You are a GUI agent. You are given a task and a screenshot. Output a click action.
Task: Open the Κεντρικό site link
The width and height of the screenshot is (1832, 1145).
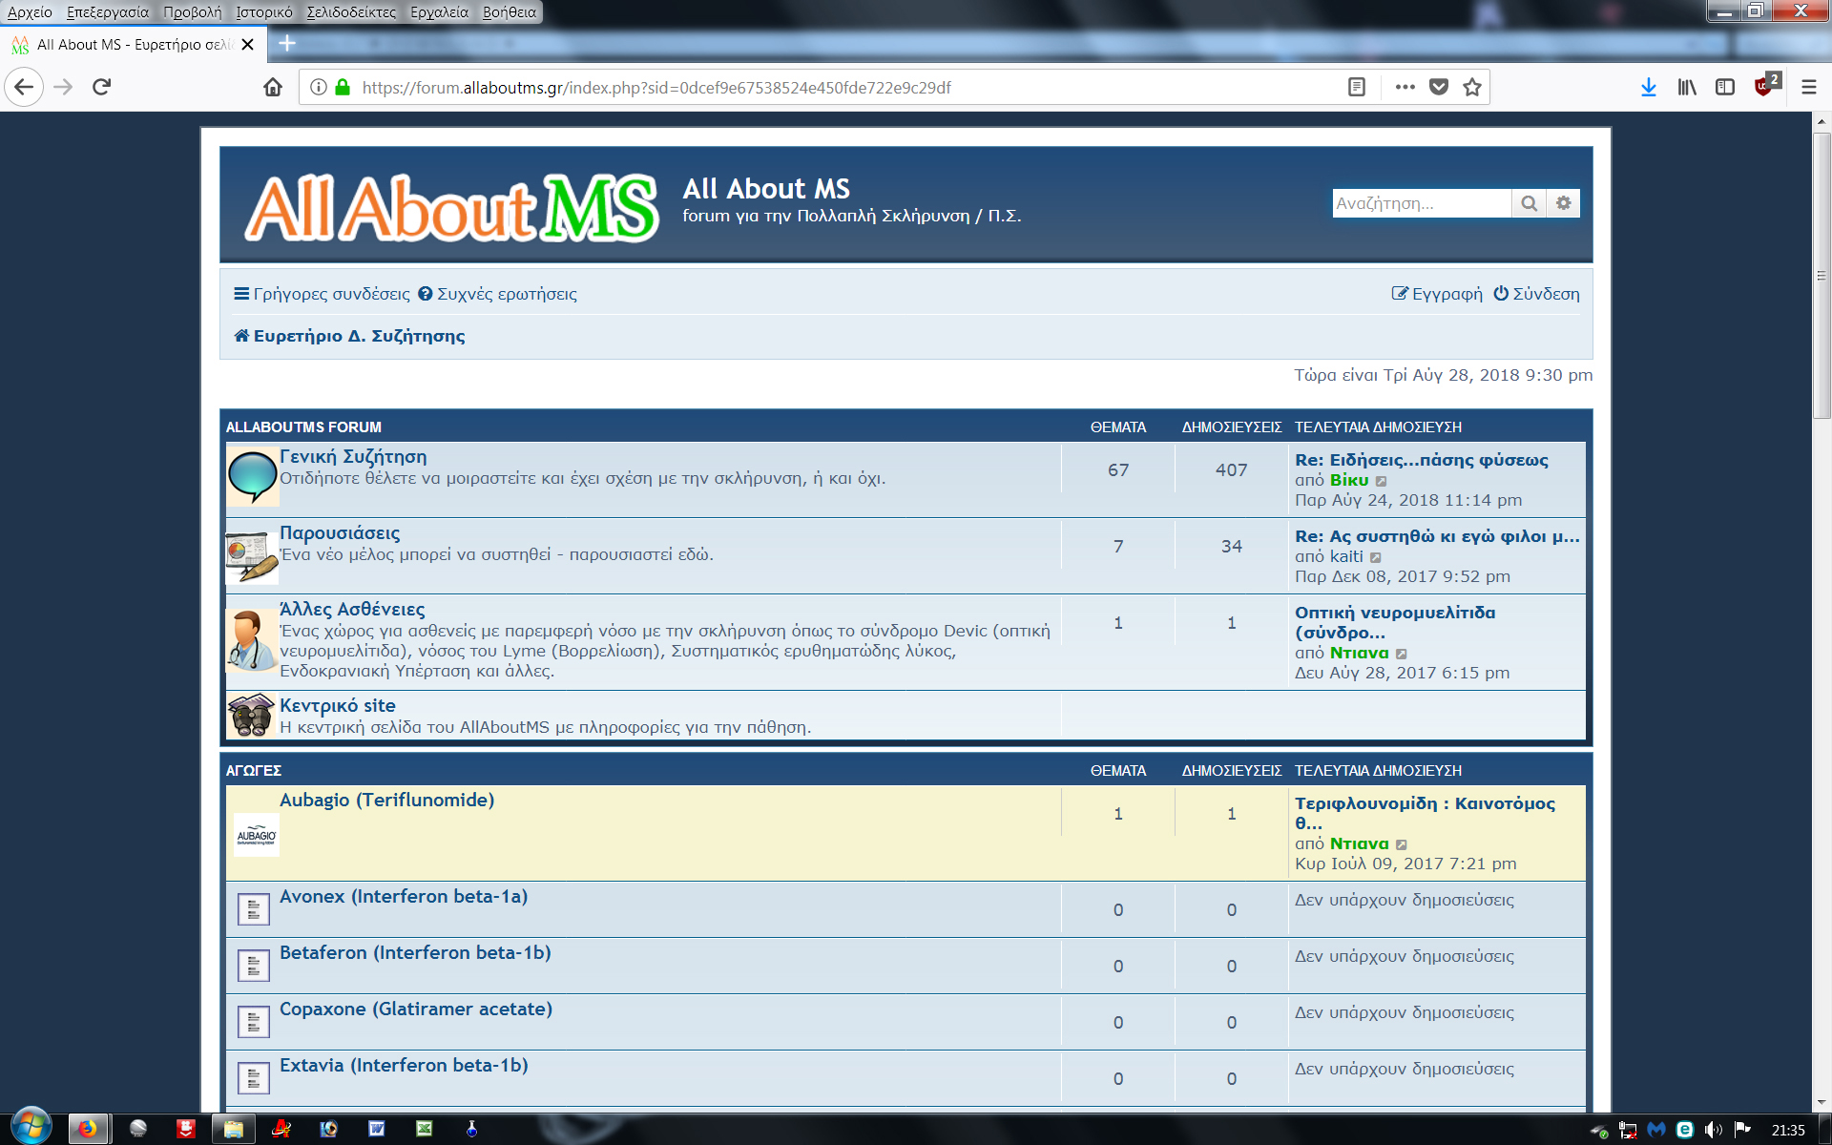pos(338,705)
